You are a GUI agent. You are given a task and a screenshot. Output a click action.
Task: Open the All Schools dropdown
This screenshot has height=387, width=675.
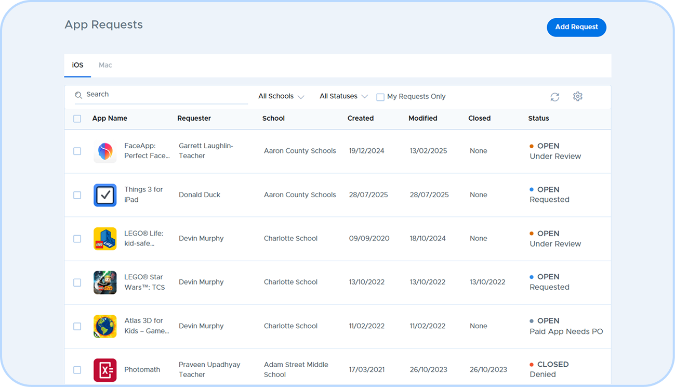coord(281,96)
